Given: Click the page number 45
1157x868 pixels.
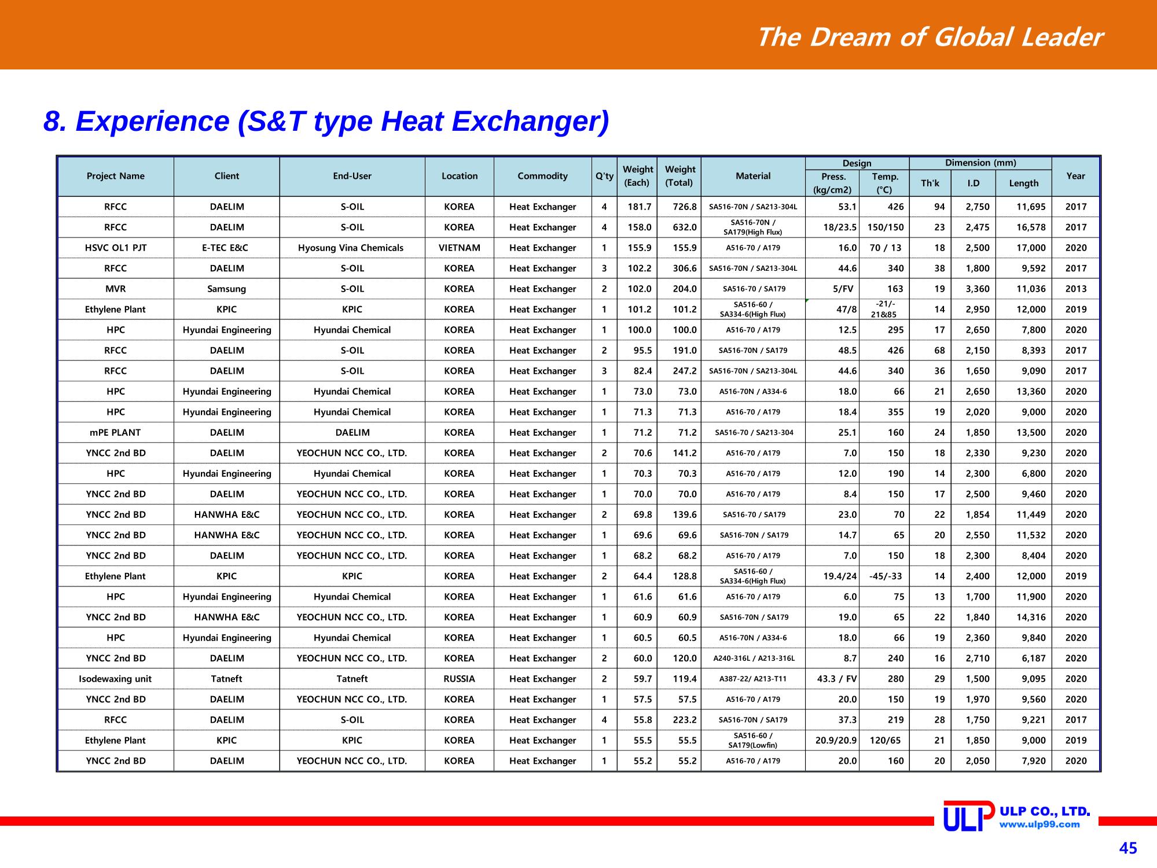Looking at the screenshot, I should click(x=1128, y=849).
